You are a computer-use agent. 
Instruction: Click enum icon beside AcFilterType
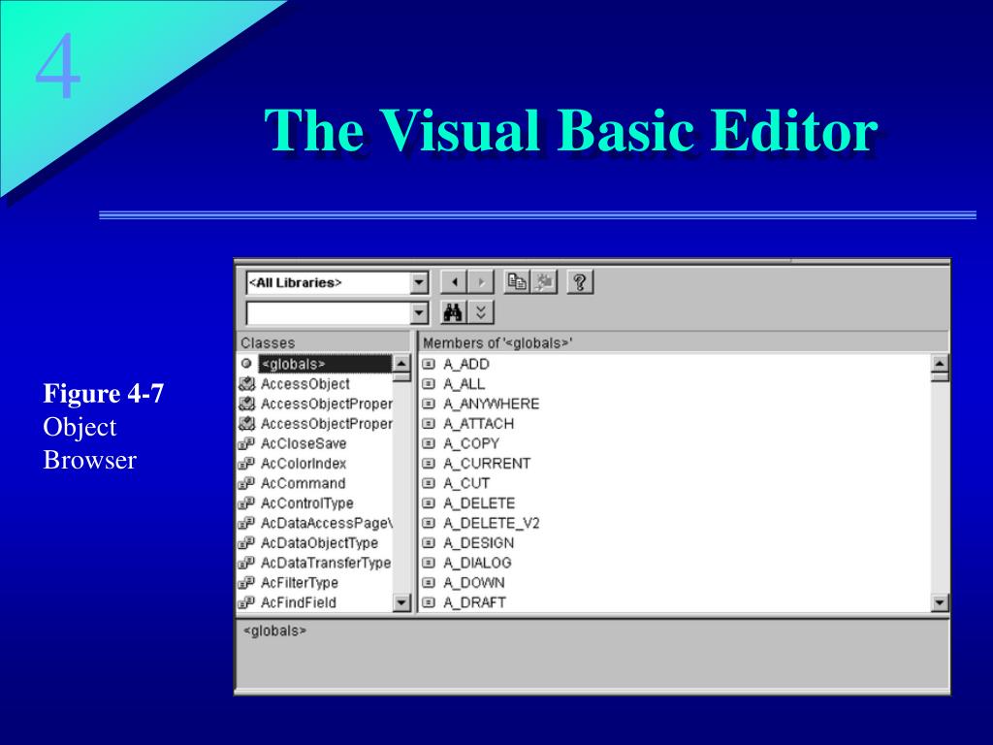pyautogui.click(x=246, y=583)
